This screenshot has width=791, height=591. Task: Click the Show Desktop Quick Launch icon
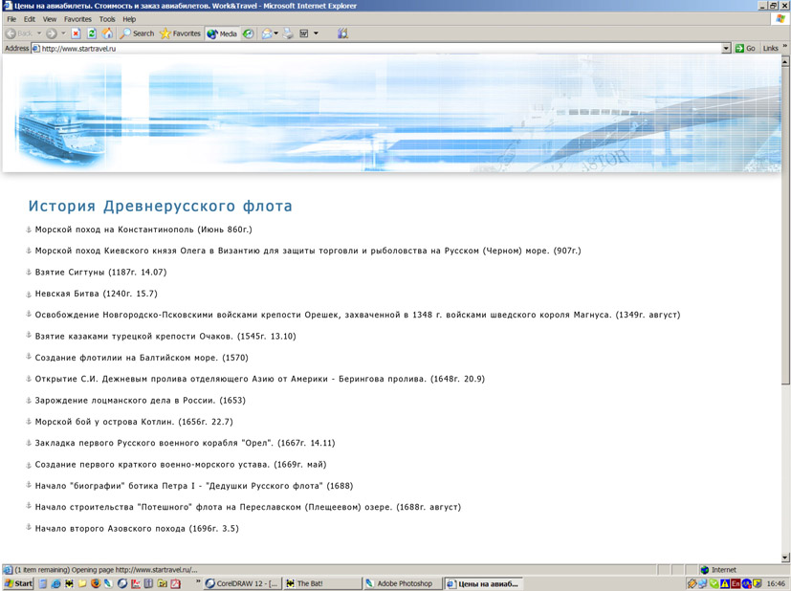[43, 583]
